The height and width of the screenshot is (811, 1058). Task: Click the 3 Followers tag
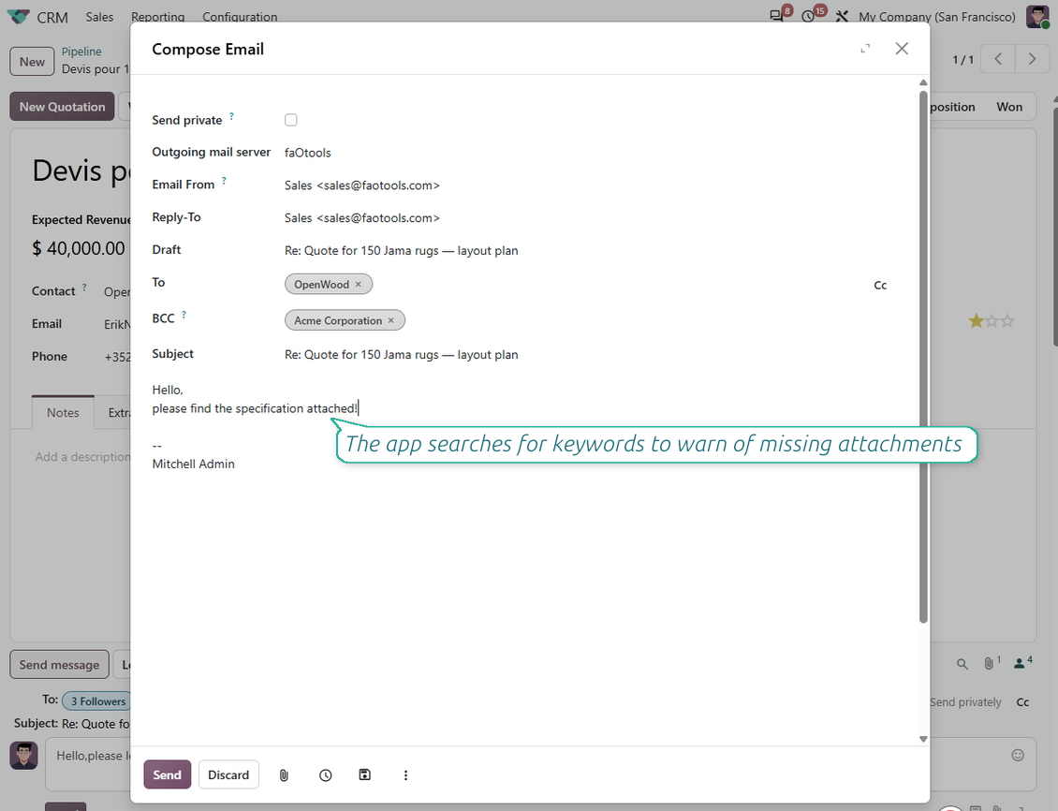pos(98,701)
